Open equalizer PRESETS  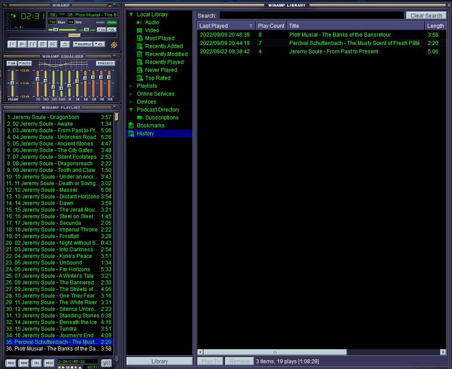(106, 63)
